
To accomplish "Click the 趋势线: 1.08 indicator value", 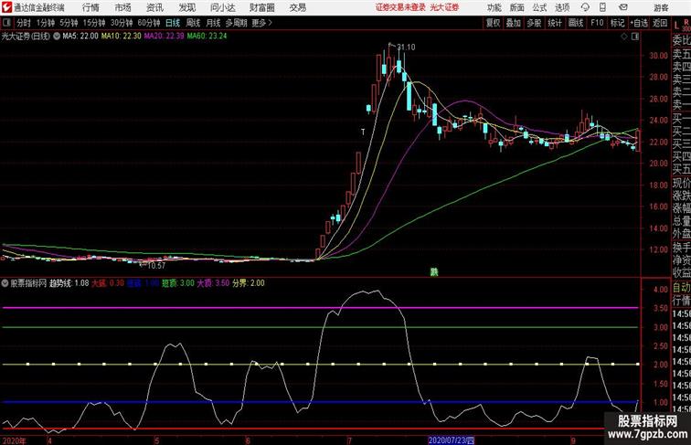I will 69,283.
